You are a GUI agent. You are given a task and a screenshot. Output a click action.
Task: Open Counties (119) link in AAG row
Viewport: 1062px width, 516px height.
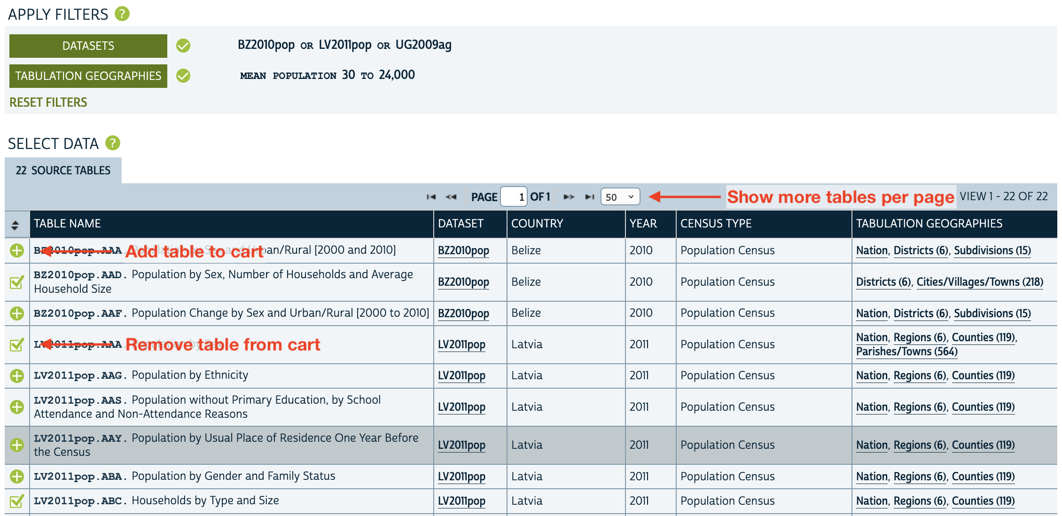[x=983, y=375]
